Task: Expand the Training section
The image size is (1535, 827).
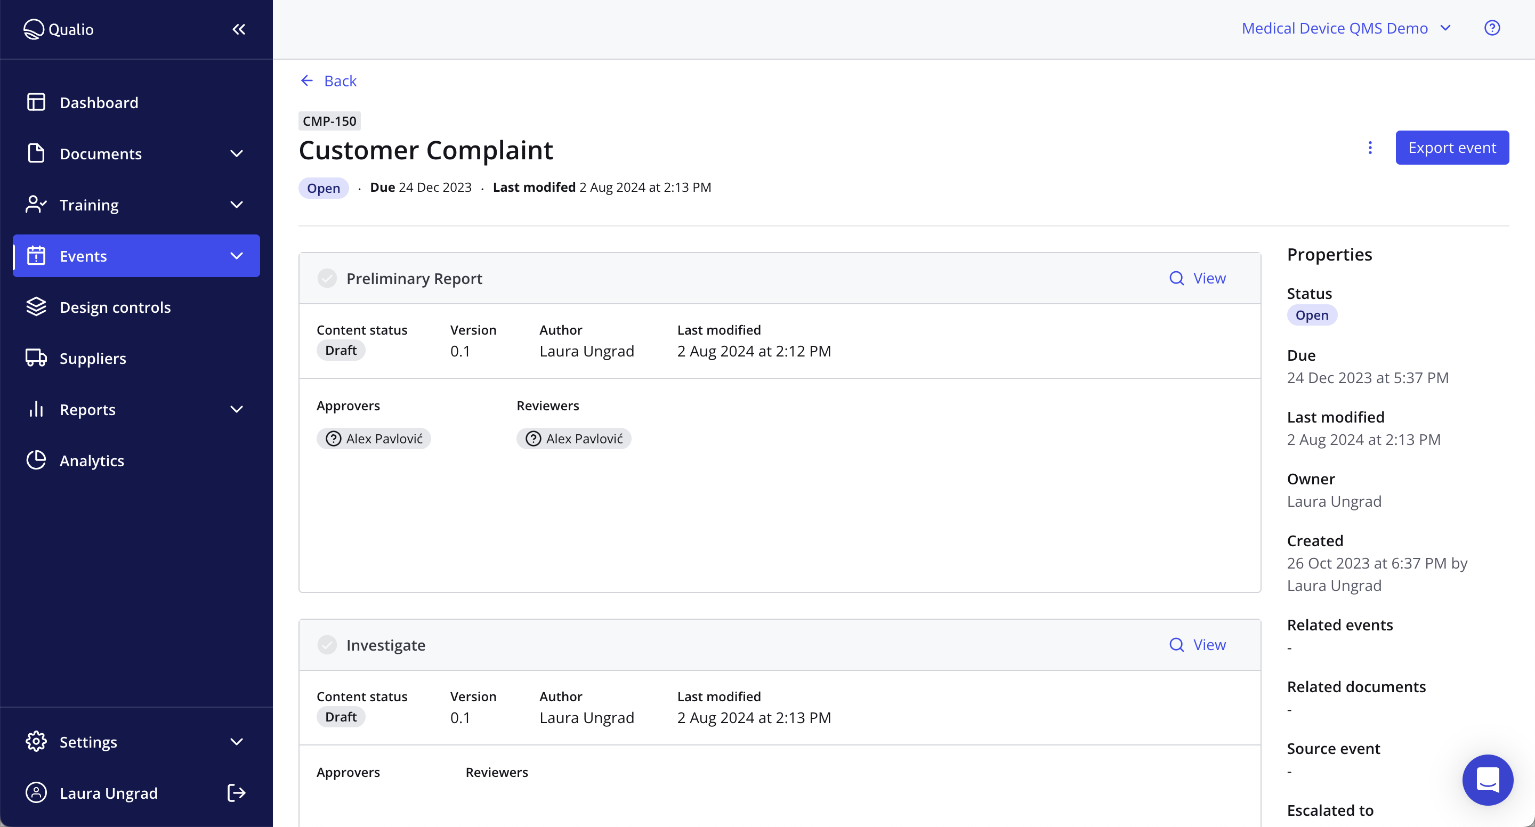Action: click(x=237, y=205)
